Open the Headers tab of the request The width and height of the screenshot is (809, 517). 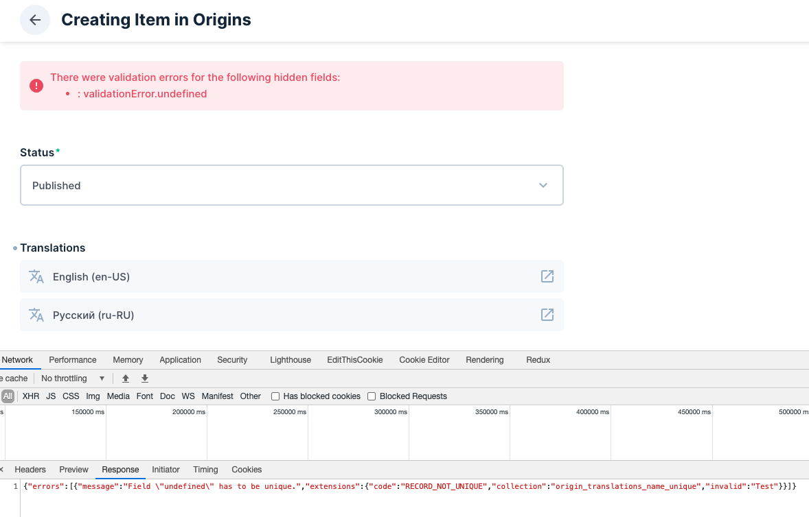click(30, 470)
